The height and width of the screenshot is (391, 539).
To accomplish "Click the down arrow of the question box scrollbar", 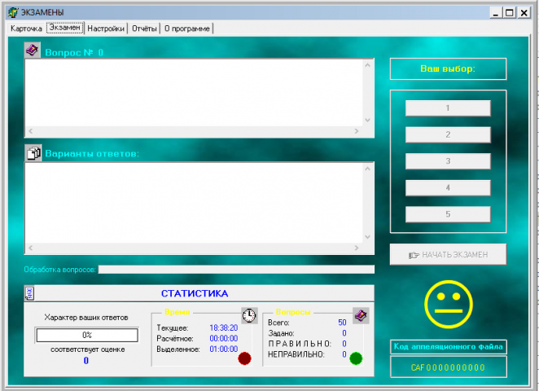I will [367, 120].
